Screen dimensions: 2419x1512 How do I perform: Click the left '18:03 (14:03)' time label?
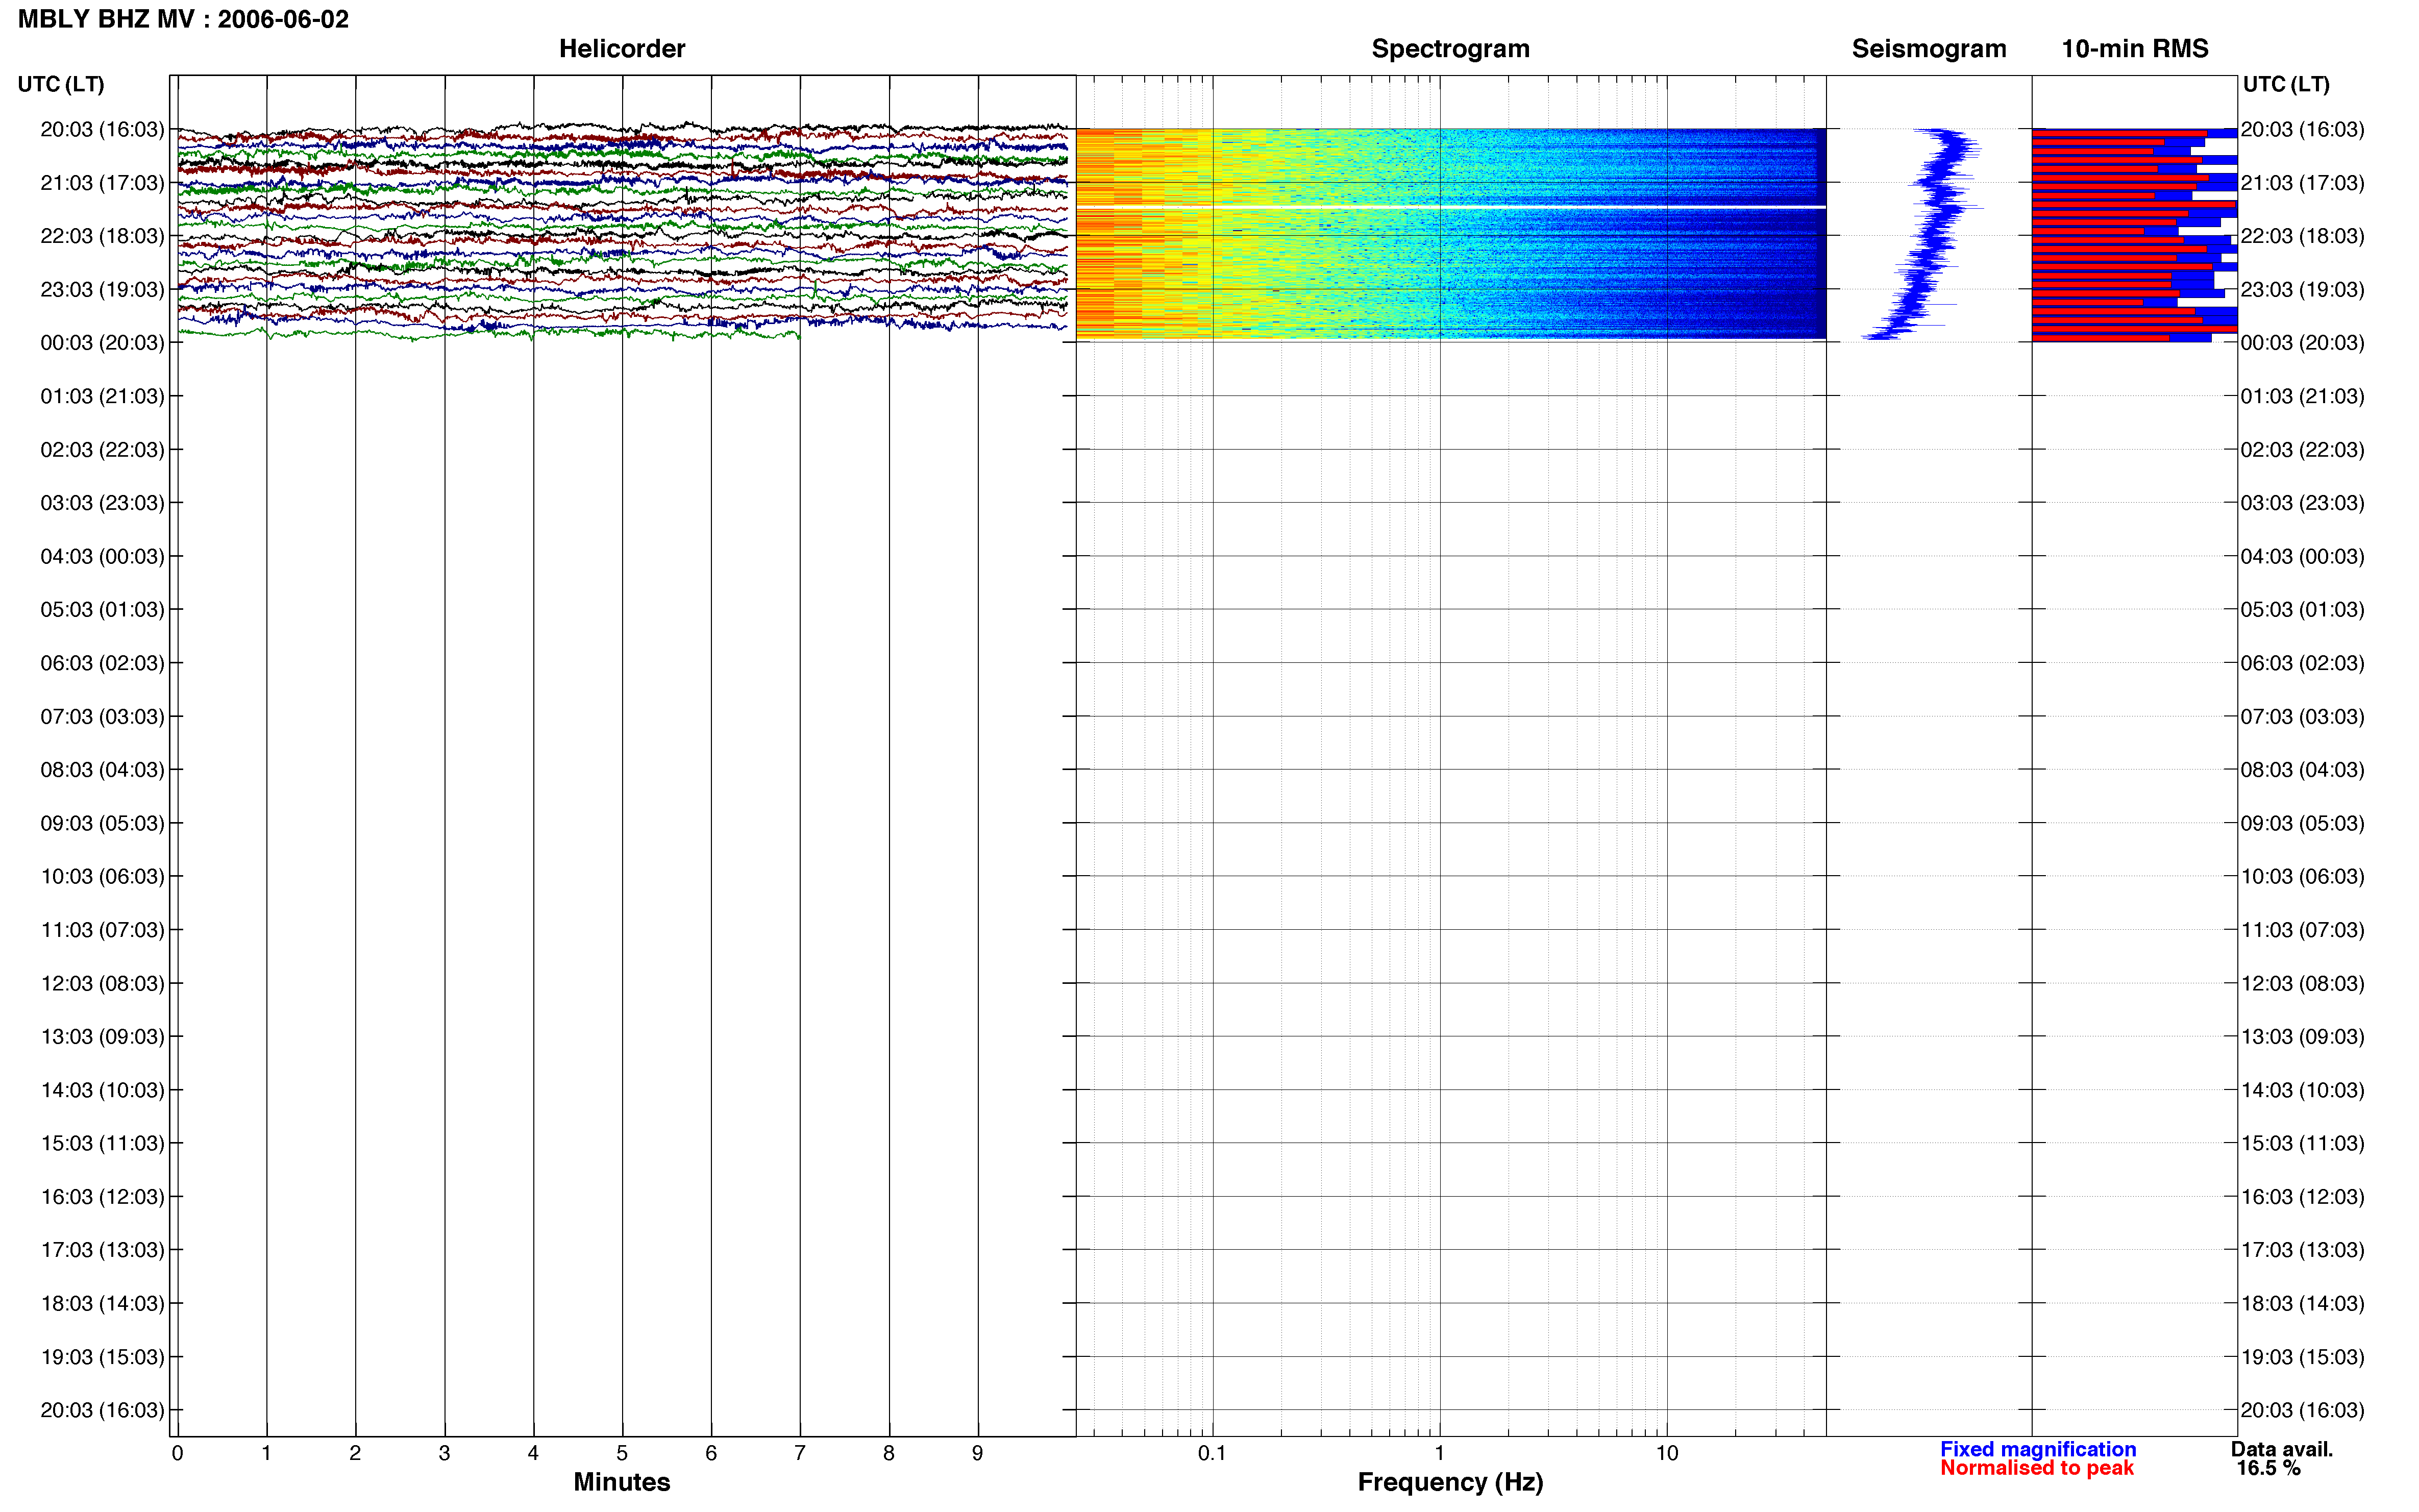pyautogui.click(x=102, y=1303)
